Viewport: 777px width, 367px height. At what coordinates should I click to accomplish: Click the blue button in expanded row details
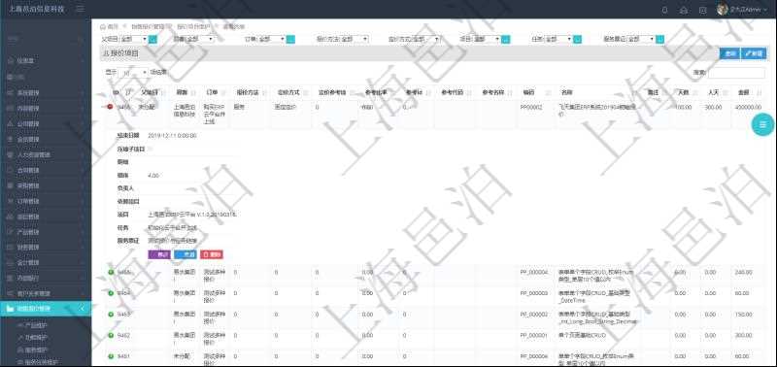pos(186,254)
